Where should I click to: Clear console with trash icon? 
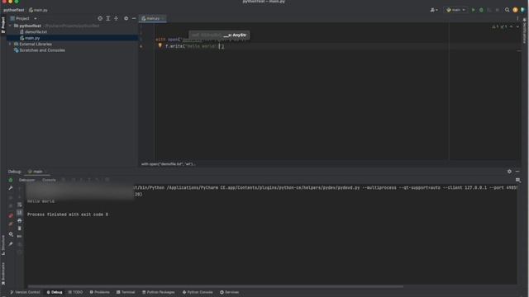(x=20, y=229)
